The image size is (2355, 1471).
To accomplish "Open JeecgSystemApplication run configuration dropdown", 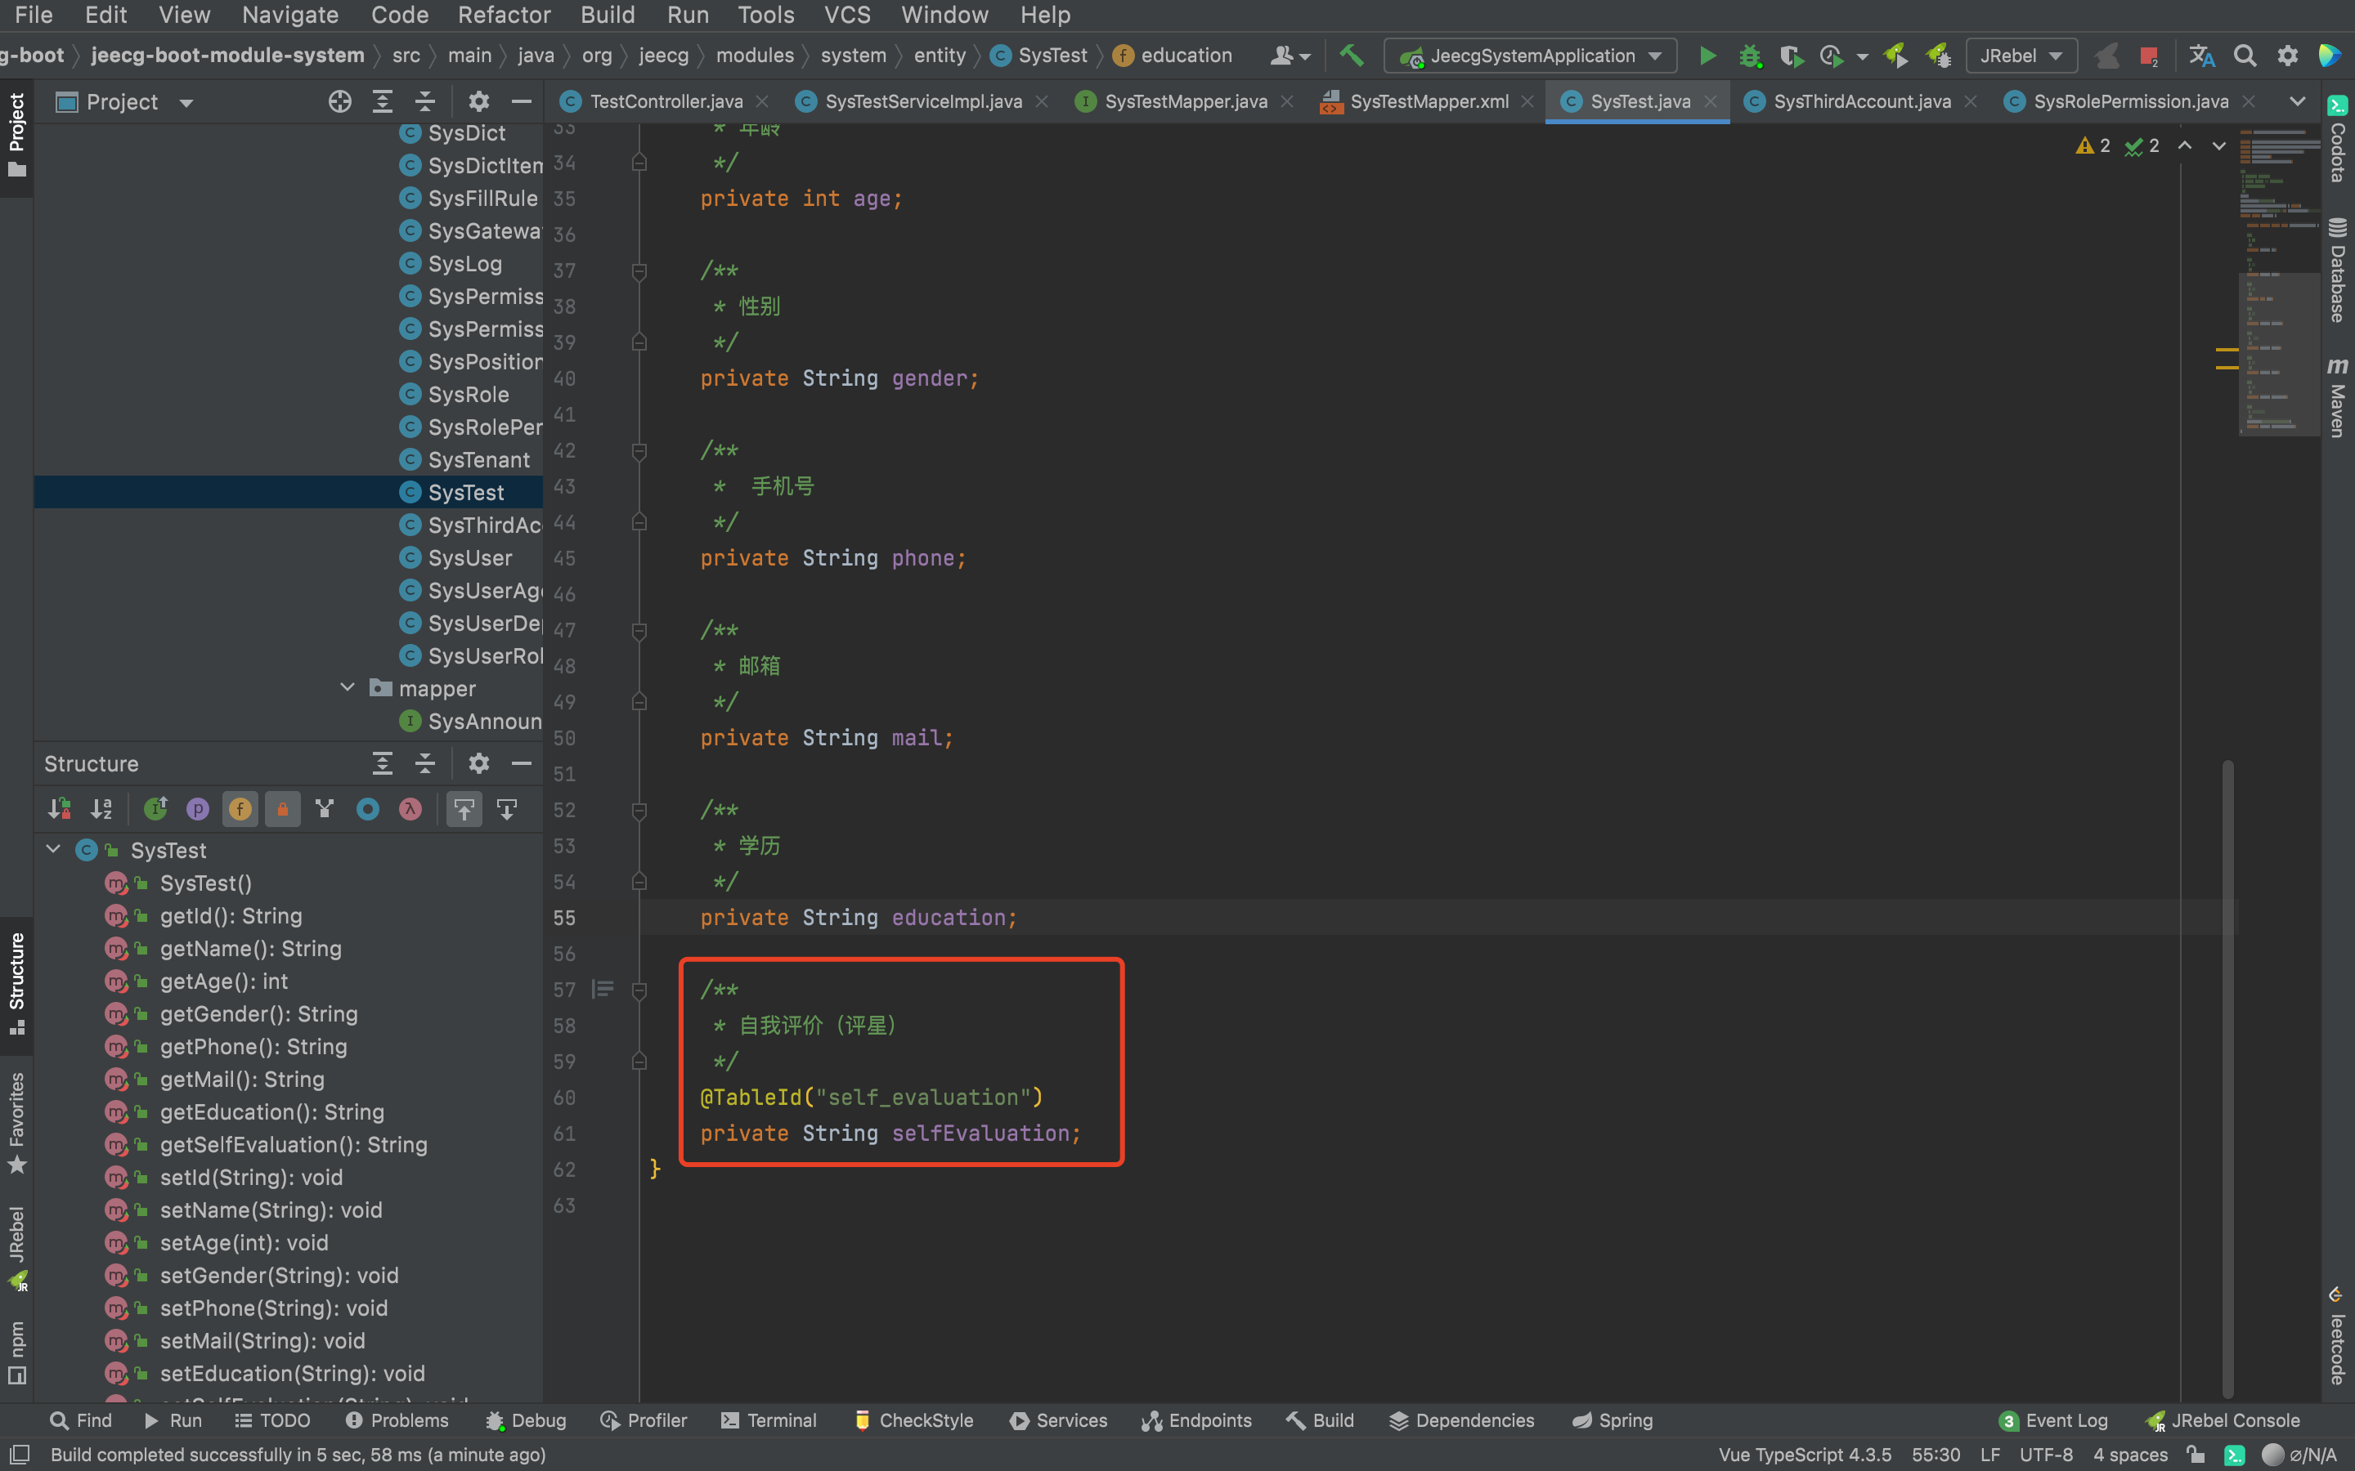I will [x=1531, y=56].
